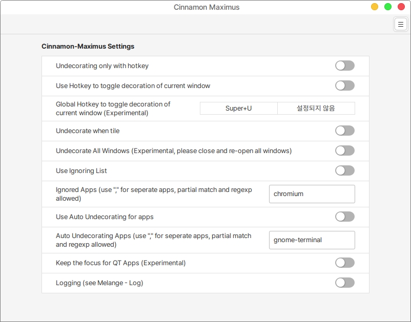The image size is (411, 322).
Task: Click the Global Hotkey row label text
Action: point(113,109)
